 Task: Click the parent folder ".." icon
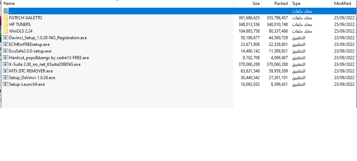tap(6, 11)
